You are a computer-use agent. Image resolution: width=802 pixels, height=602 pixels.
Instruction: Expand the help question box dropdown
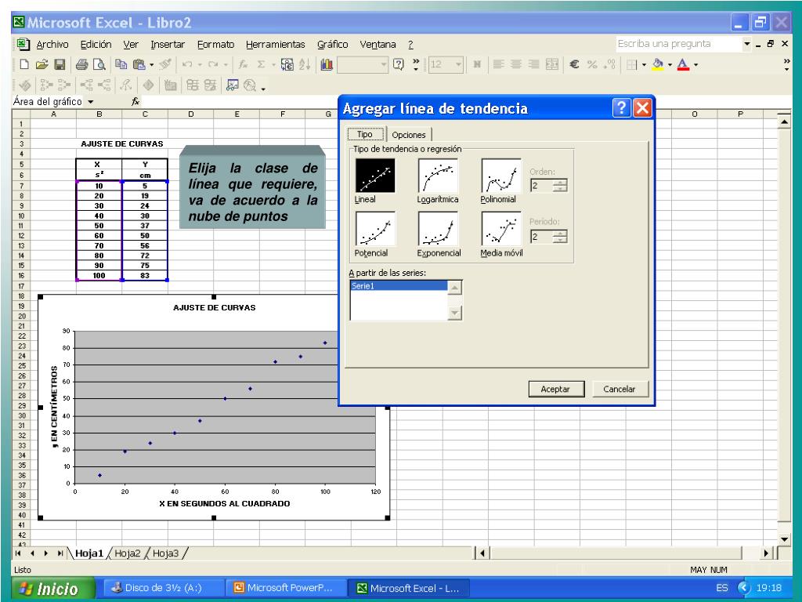click(x=746, y=44)
